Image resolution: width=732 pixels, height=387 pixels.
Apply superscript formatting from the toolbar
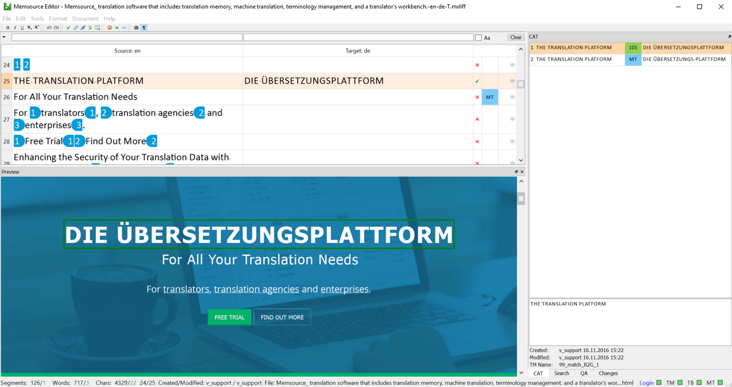coord(37,27)
